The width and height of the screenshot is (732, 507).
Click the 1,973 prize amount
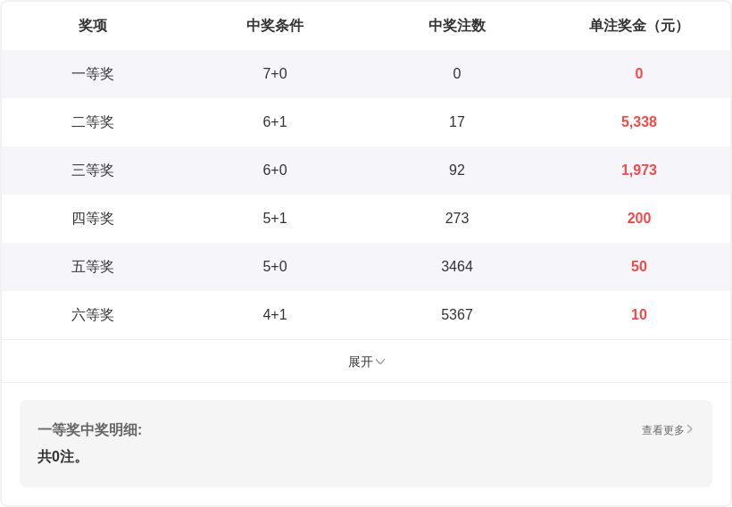point(639,170)
